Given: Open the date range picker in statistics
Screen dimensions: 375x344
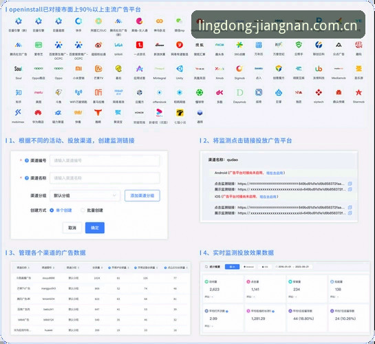Looking at the screenshot, I should [294, 267].
